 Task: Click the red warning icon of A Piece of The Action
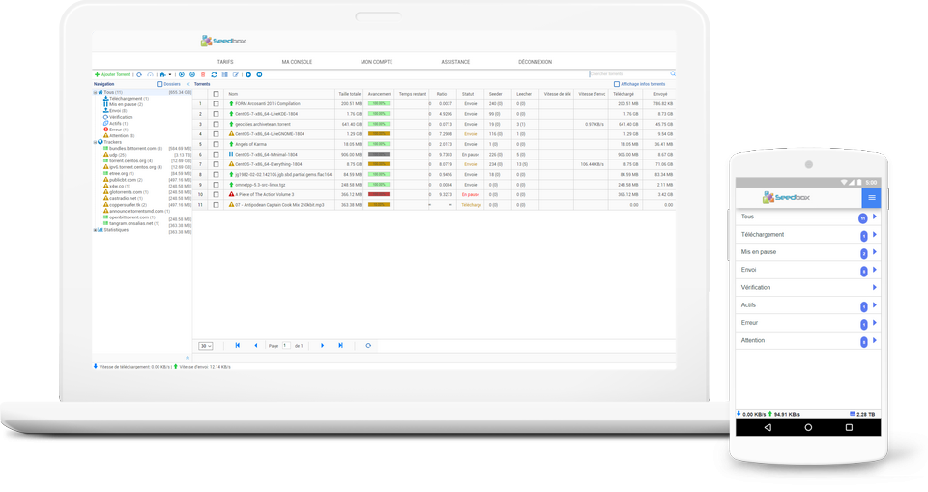(231, 194)
